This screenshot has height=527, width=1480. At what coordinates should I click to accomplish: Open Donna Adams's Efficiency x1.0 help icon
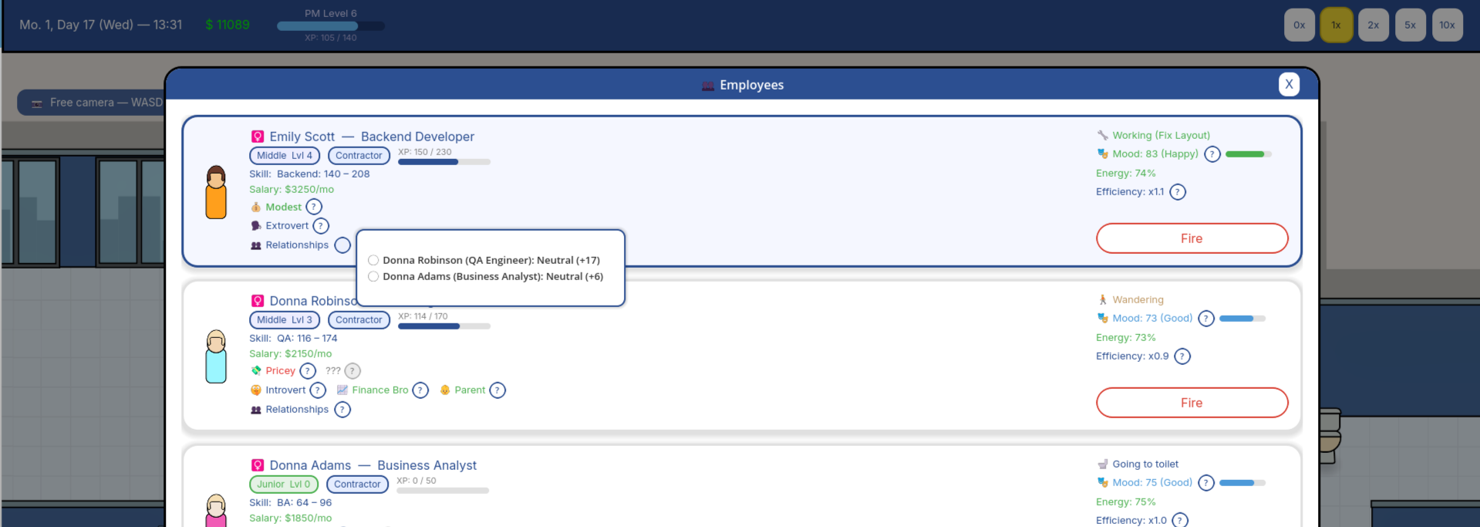tap(1180, 520)
